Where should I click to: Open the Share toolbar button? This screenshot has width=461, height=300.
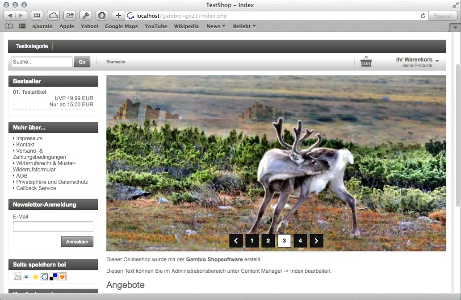[70, 16]
